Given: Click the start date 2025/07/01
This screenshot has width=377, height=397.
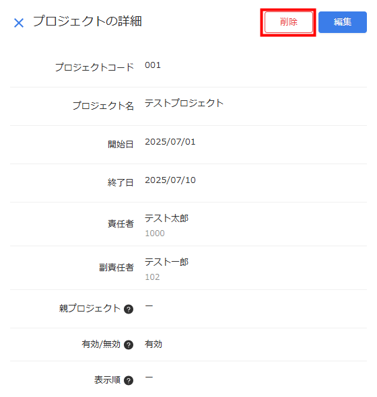Looking at the screenshot, I should point(170,142).
